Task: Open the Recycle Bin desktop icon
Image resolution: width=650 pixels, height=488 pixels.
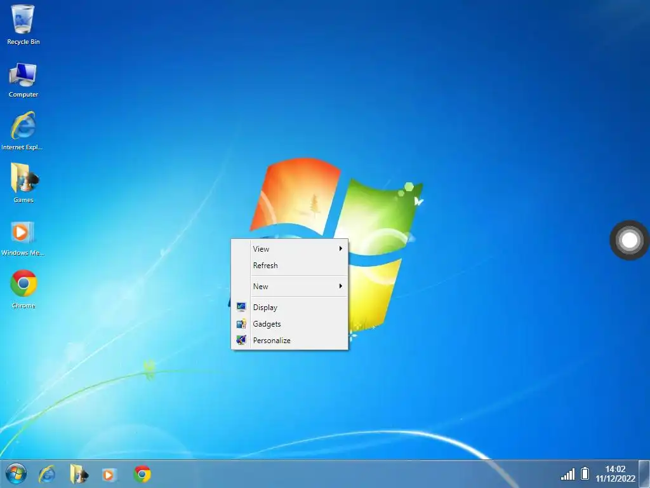Action: tap(23, 25)
